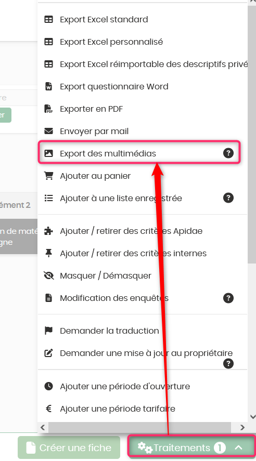The image size is (256, 461).
Task: Click the shopping cart icon
Action: click(x=48, y=176)
